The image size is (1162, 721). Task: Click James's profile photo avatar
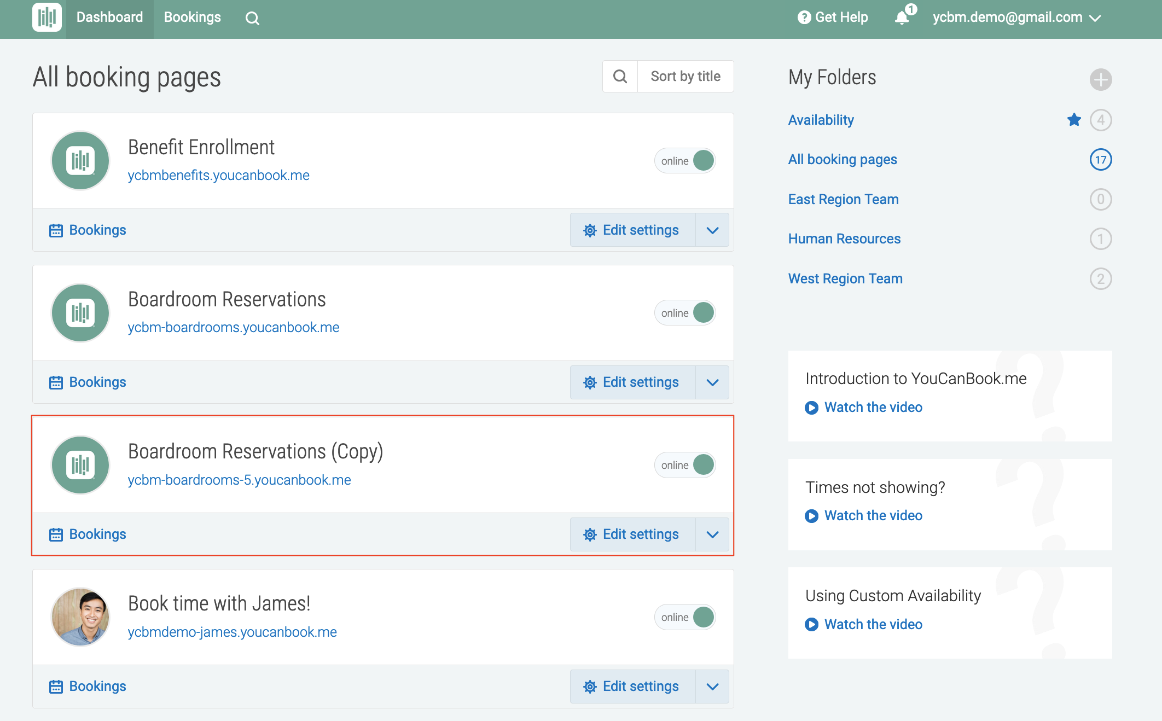(x=80, y=617)
